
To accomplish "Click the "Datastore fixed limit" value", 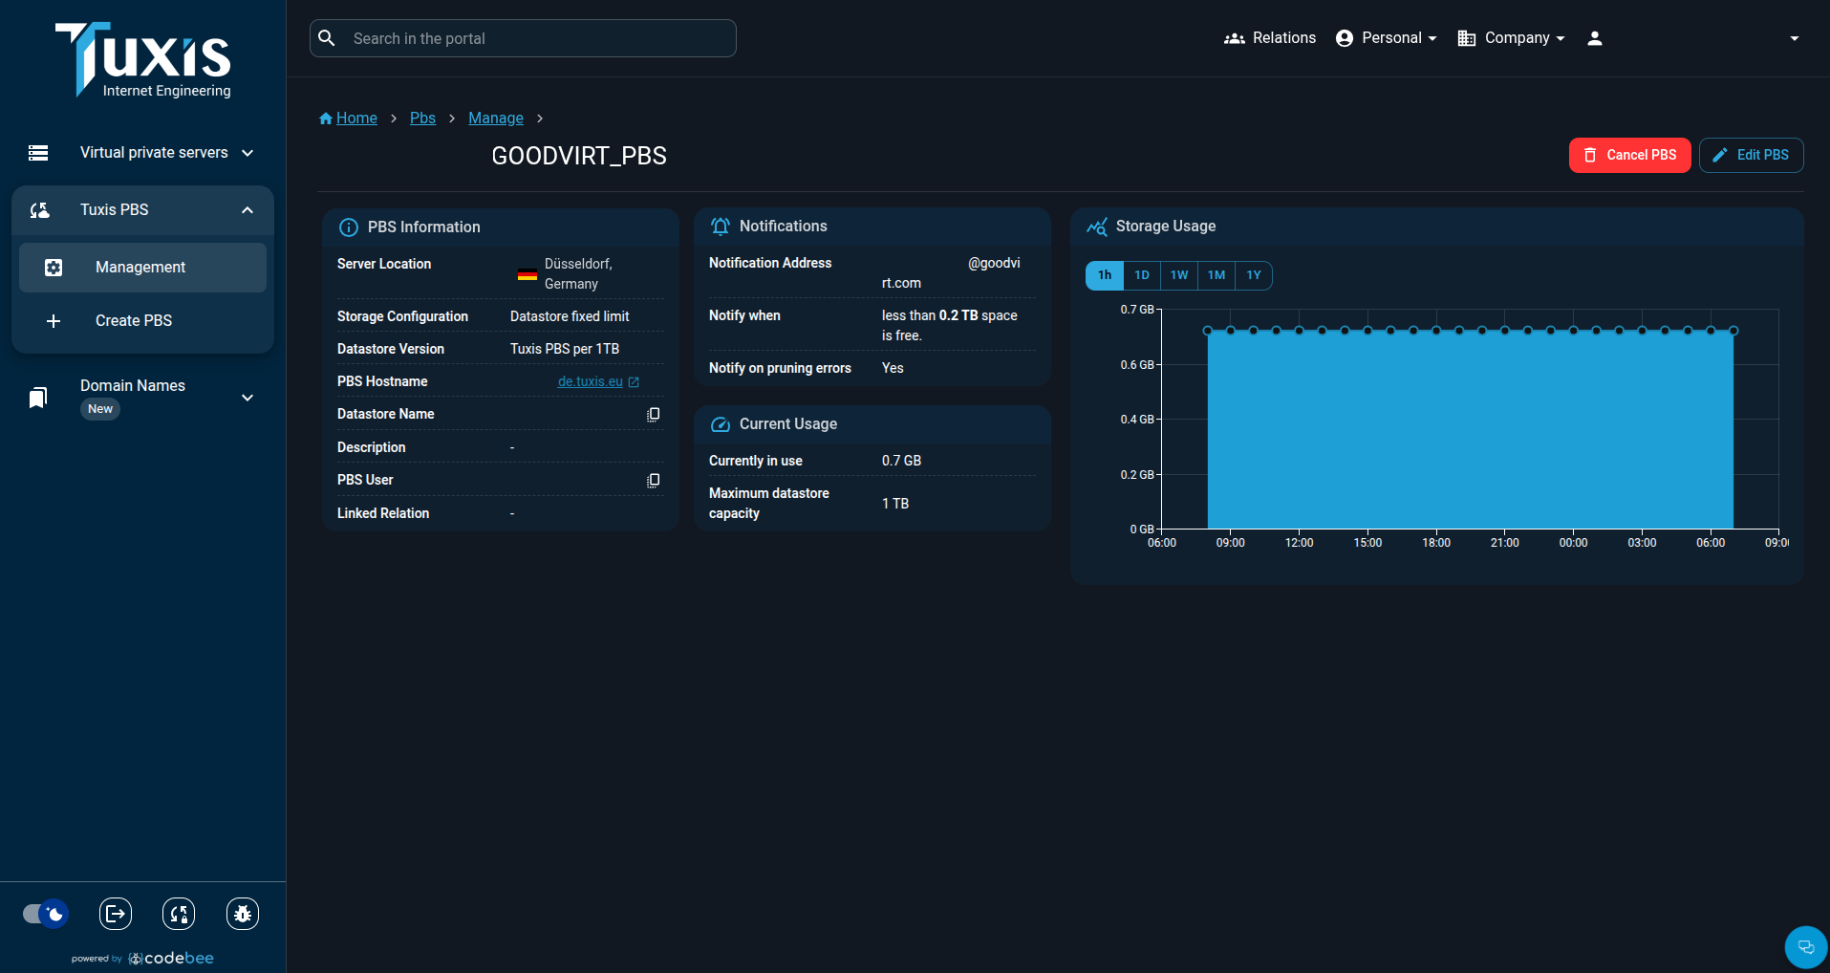I will coord(570,316).
